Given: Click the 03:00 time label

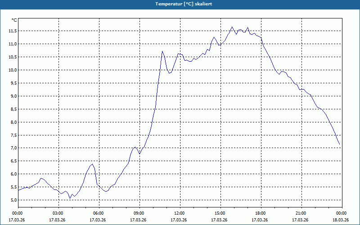Looking at the screenshot, I should 58,213.
